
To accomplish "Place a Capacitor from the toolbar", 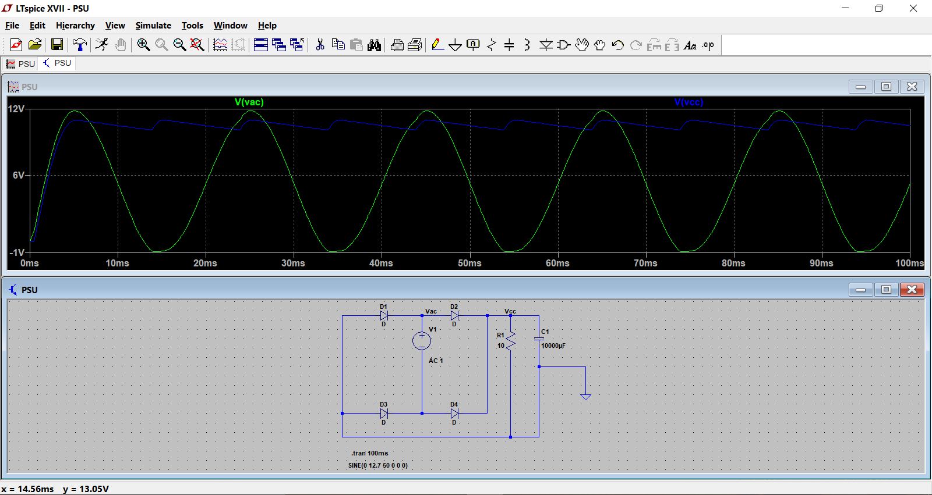I will (x=509, y=45).
